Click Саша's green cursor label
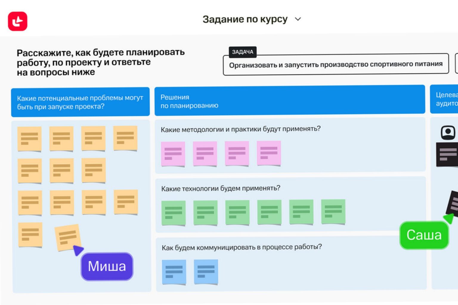The image size is (458, 305). point(424,235)
